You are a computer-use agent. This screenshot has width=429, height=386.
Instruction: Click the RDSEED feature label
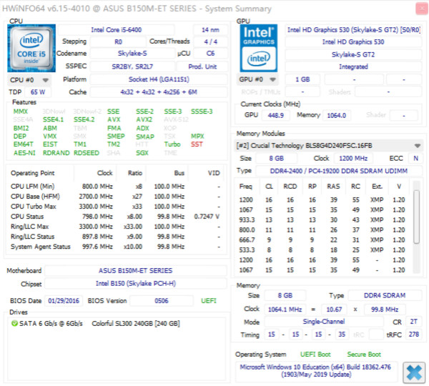pos(87,153)
